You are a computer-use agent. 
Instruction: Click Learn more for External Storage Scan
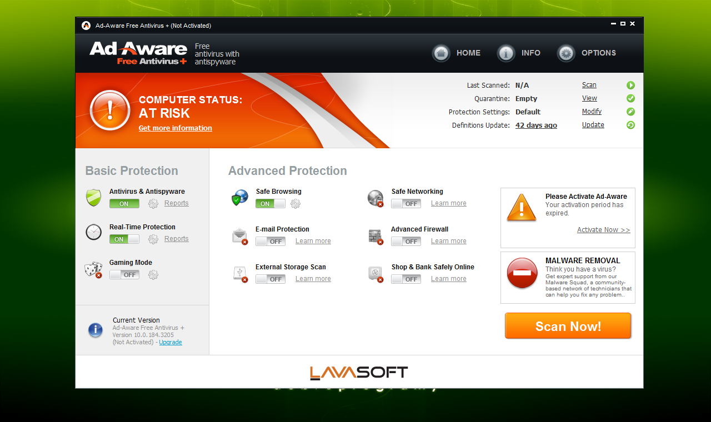pos(313,279)
